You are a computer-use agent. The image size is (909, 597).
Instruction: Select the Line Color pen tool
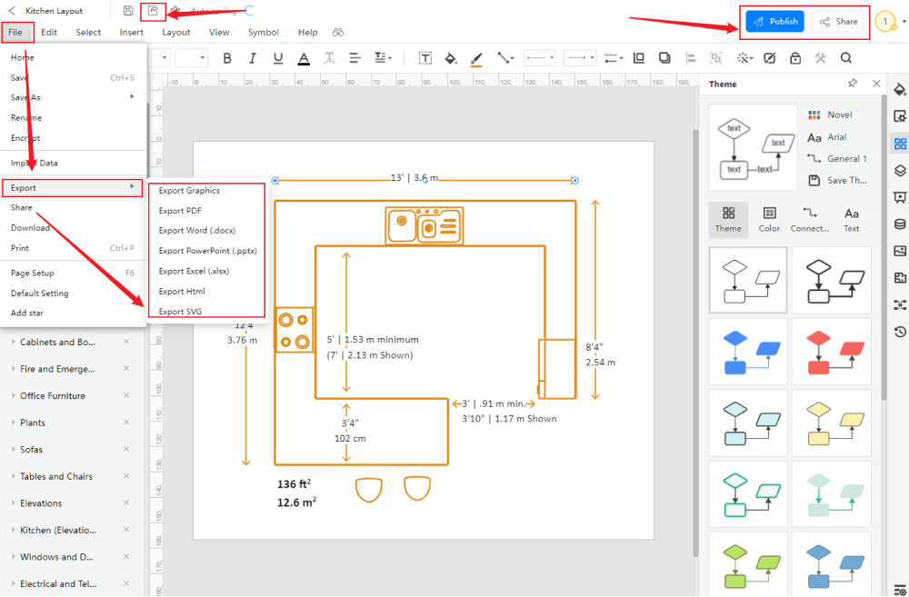[475, 58]
